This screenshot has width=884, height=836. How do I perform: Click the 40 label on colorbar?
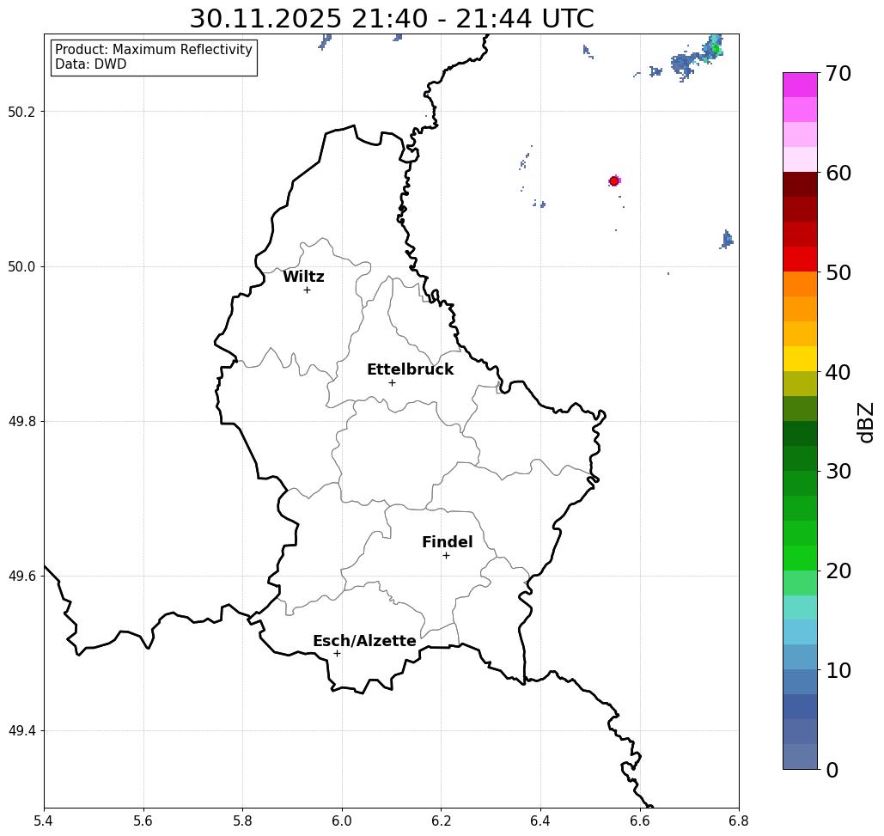(x=838, y=372)
